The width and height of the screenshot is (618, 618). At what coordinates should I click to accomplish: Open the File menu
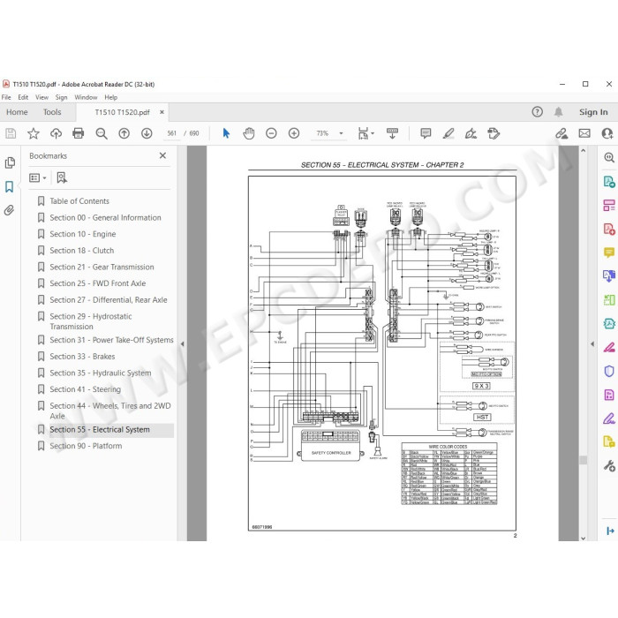click(x=6, y=97)
